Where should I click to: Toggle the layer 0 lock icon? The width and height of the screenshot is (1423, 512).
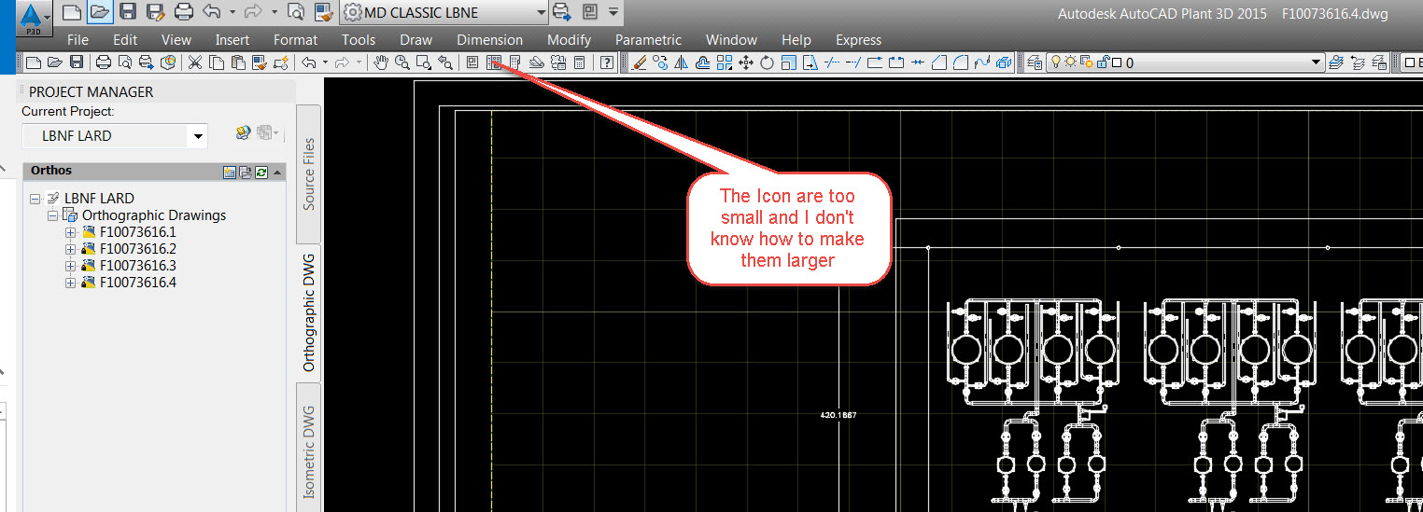point(1102,62)
